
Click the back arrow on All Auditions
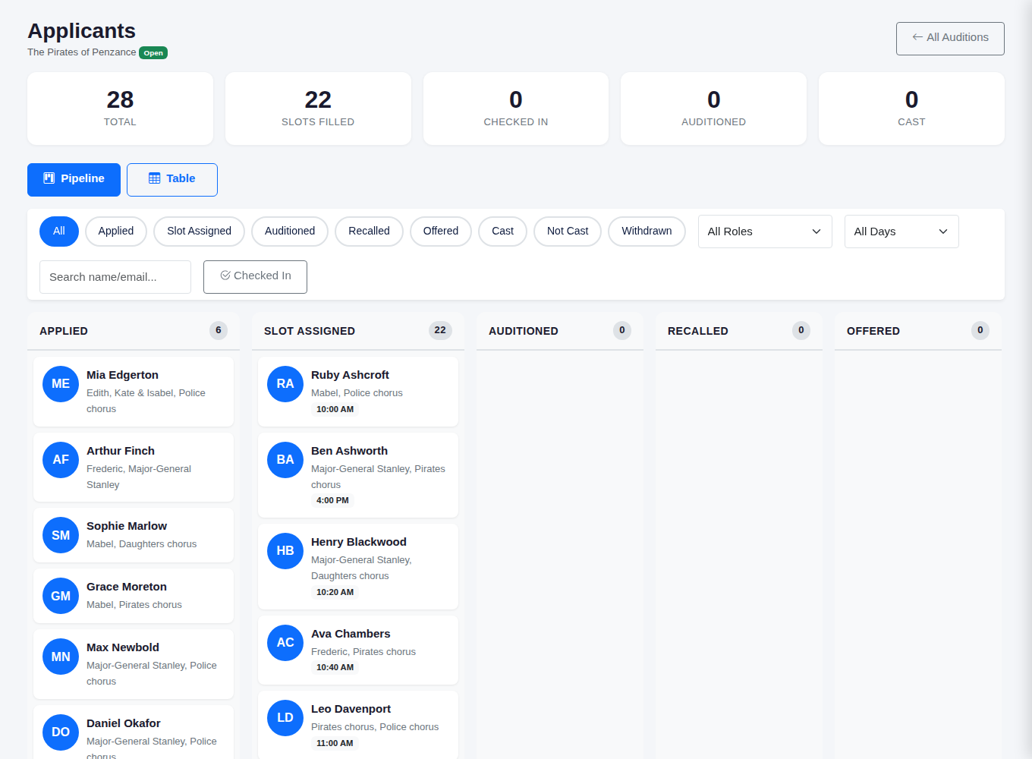coord(917,37)
